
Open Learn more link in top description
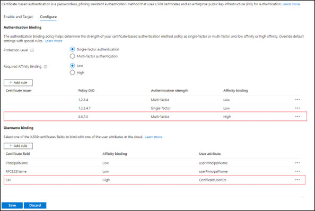(x=291, y=4)
